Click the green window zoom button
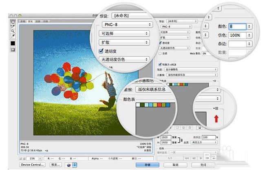Image resolution: width=265 pixels, height=170 pixels. click(20, 16)
